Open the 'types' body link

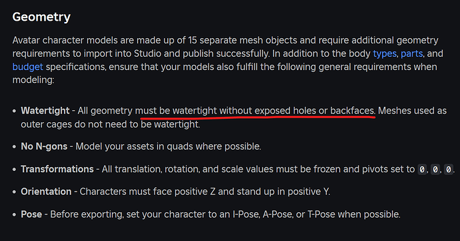point(385,54)
